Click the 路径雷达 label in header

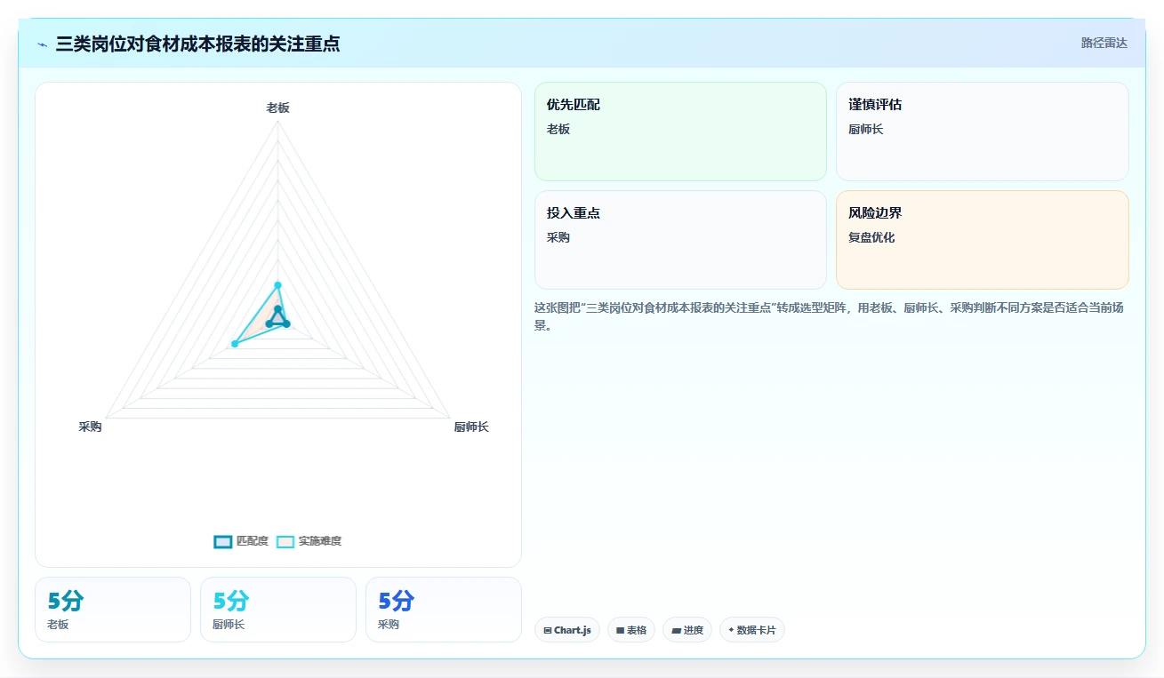coord(1104,43)
